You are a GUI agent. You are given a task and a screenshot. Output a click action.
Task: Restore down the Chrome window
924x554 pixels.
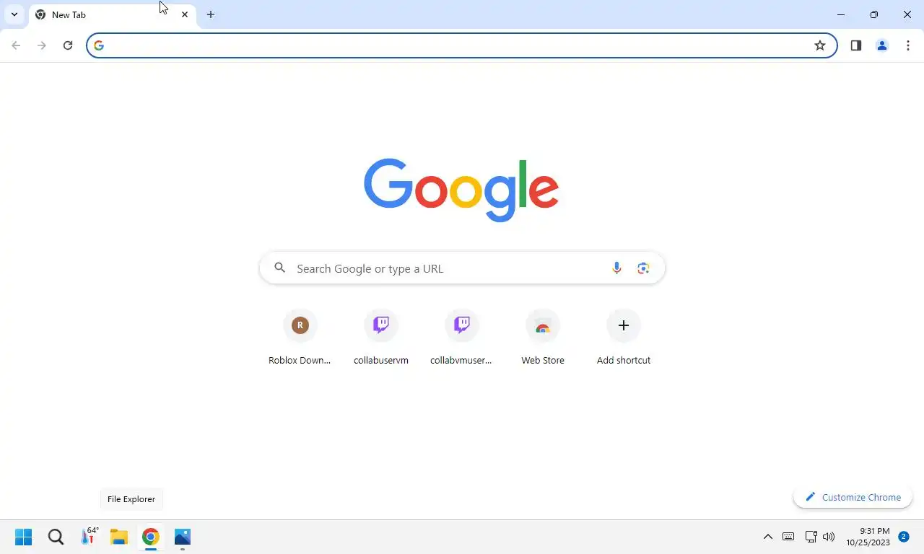(874, 14)
